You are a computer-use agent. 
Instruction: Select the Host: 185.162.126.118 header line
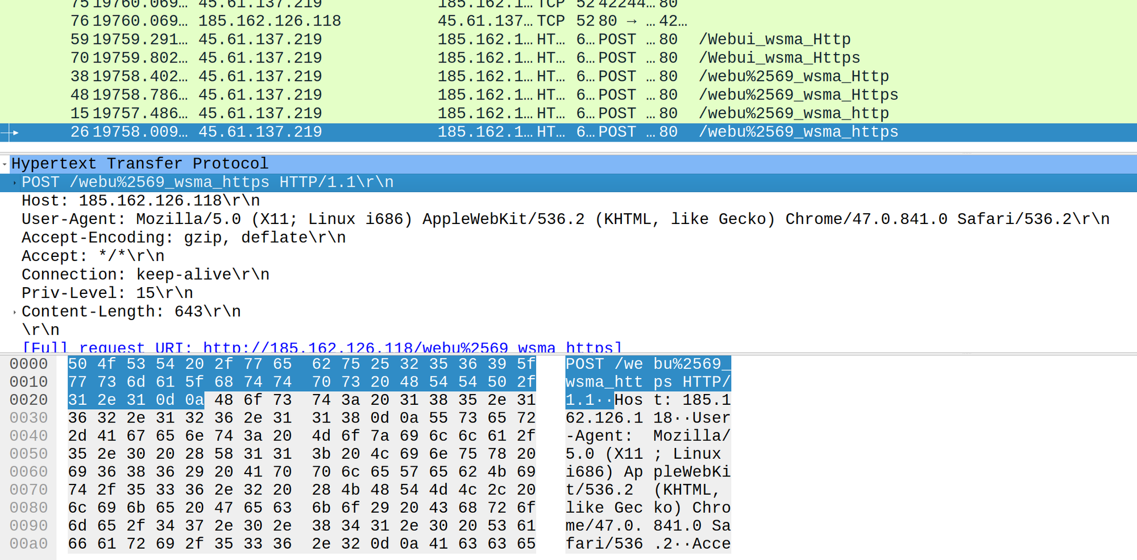[139, 201]
